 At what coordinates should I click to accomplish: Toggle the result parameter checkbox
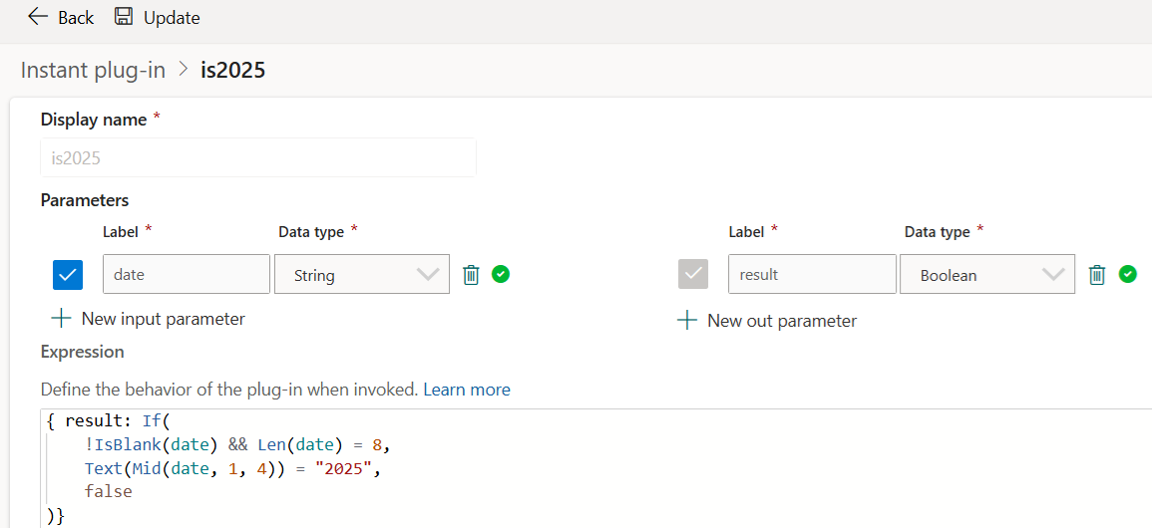pos(693,274)
